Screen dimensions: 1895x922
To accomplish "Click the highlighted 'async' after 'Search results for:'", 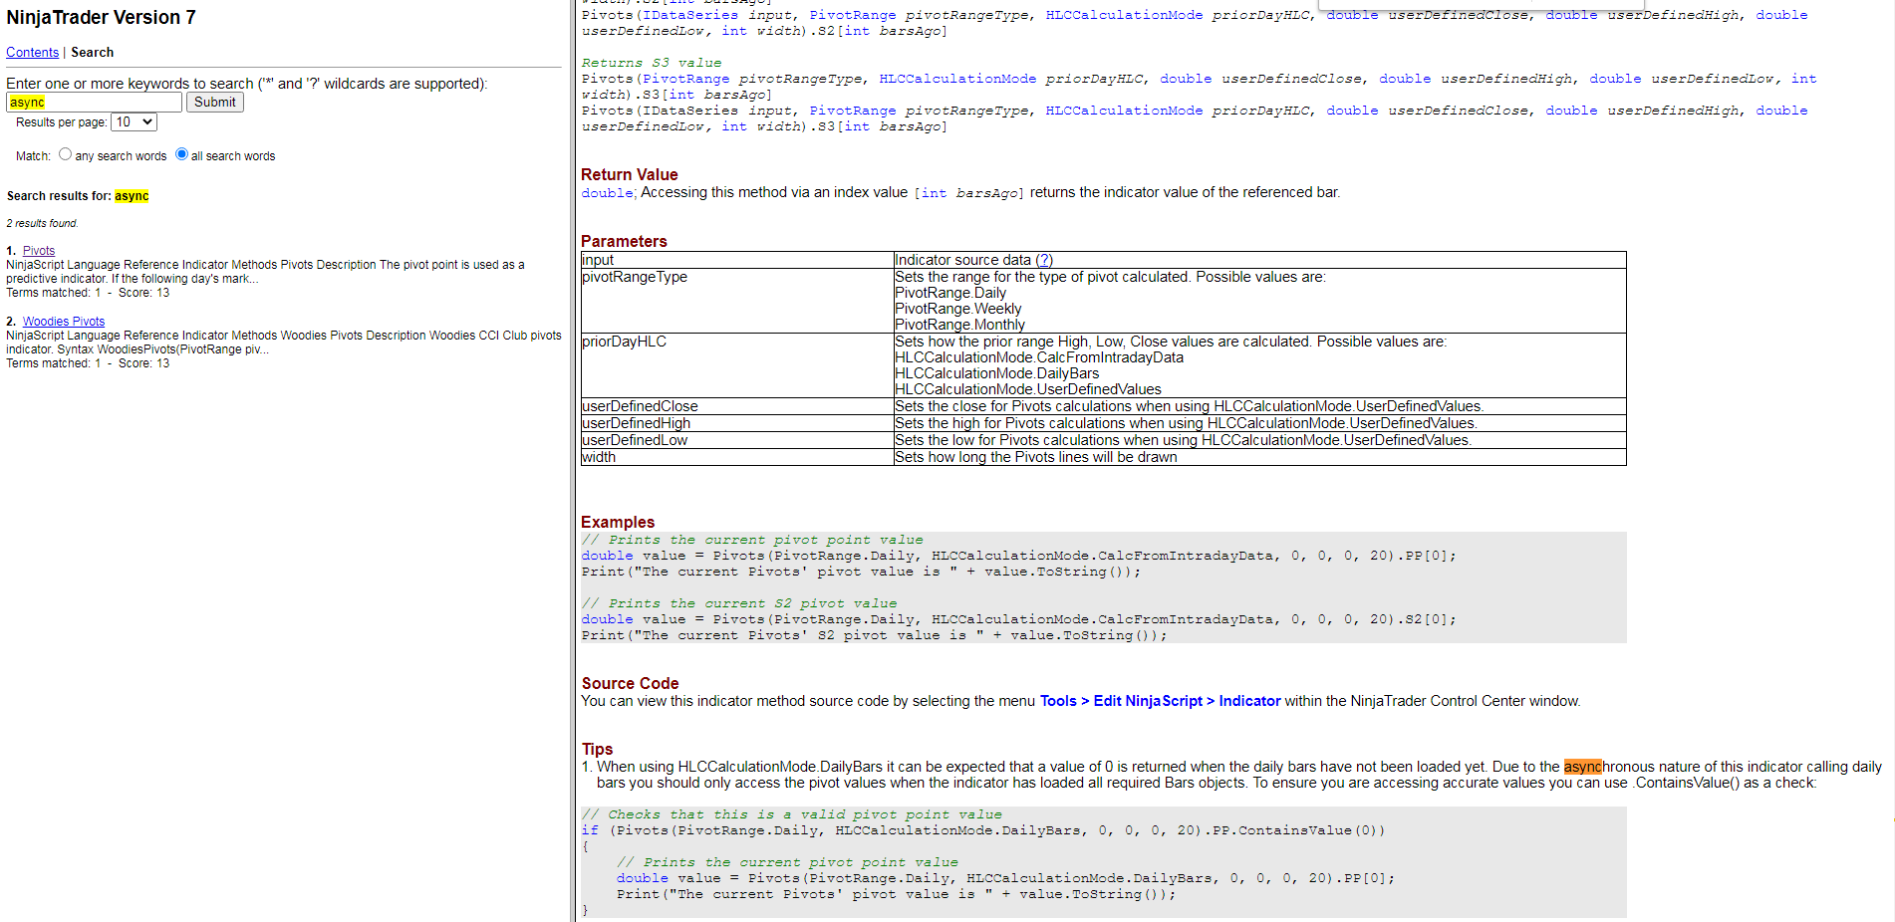I will coord(132,196).
